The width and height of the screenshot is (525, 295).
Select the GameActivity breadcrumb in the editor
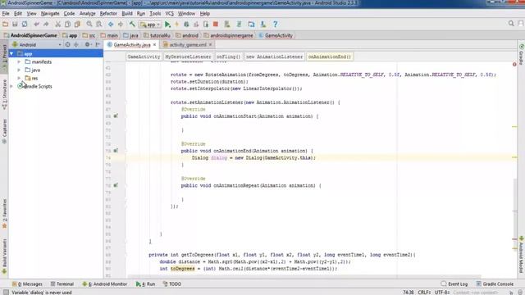(144, 57)
